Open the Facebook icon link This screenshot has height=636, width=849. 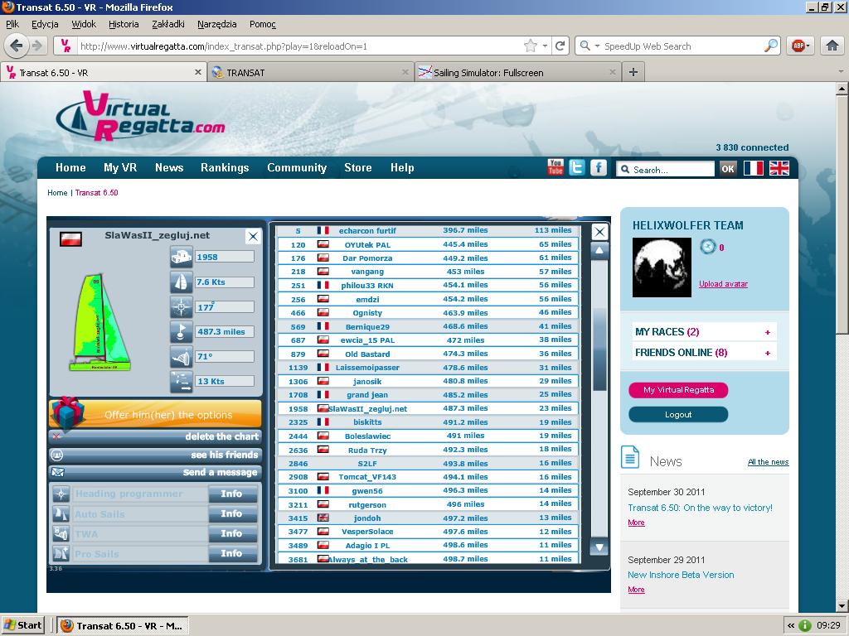pyautogui.click(x=599, y=167)
